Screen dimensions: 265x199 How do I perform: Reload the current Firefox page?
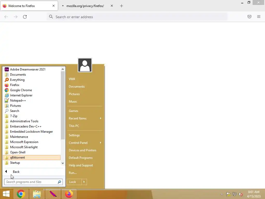pyautogui.click(x=25, y=17)
